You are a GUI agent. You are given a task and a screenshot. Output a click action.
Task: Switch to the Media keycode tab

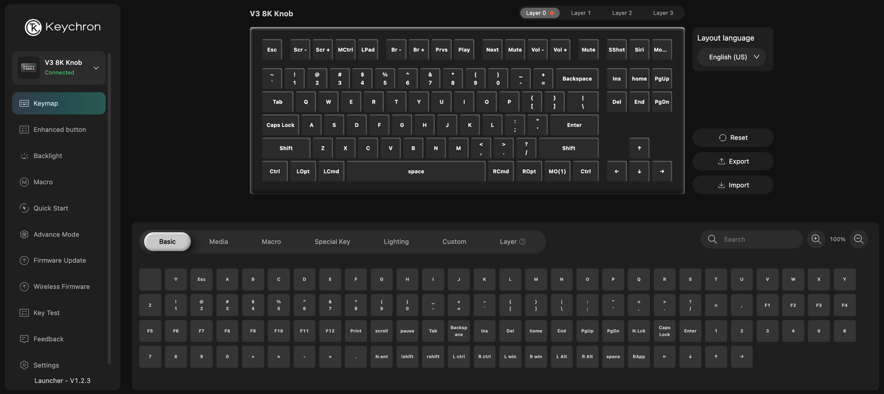point(219,242)
